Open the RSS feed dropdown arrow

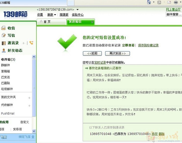tap(164, 2)
